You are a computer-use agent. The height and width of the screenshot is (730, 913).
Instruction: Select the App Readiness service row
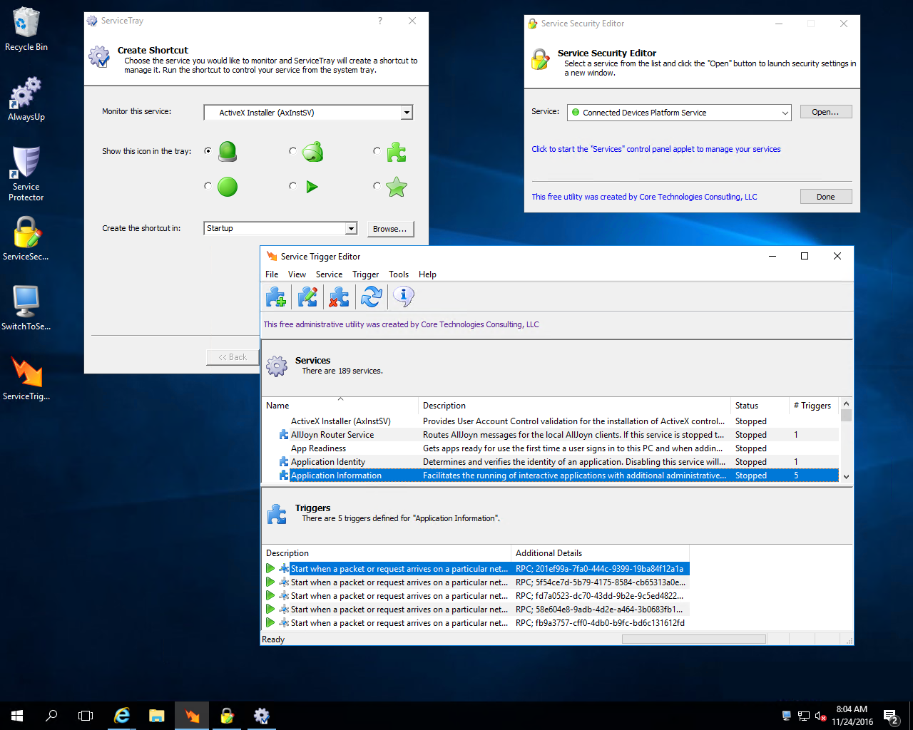coord(550,448)
